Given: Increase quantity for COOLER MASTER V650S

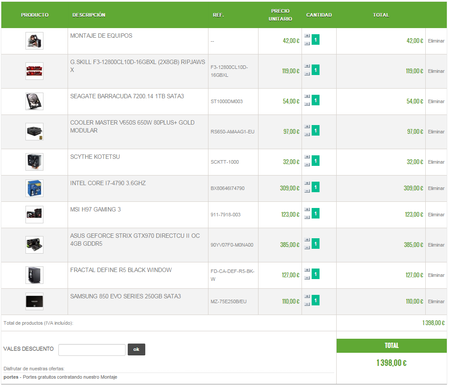Looking at the screenshot, I should coord(307,127).
